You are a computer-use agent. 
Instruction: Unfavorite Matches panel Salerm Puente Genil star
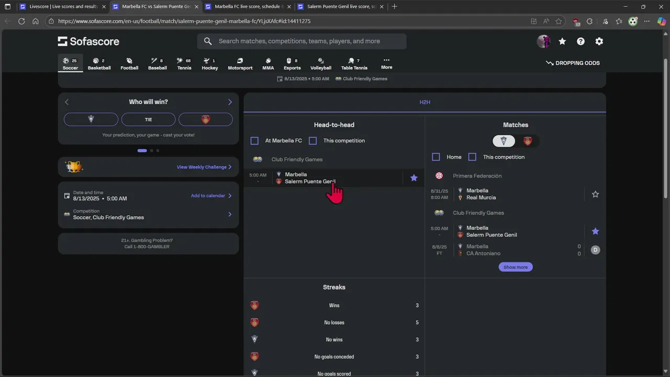click(x=595, y=231)
